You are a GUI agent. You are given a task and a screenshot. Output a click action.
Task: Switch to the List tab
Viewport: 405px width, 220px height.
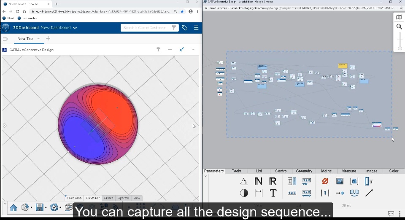point(259,171)
